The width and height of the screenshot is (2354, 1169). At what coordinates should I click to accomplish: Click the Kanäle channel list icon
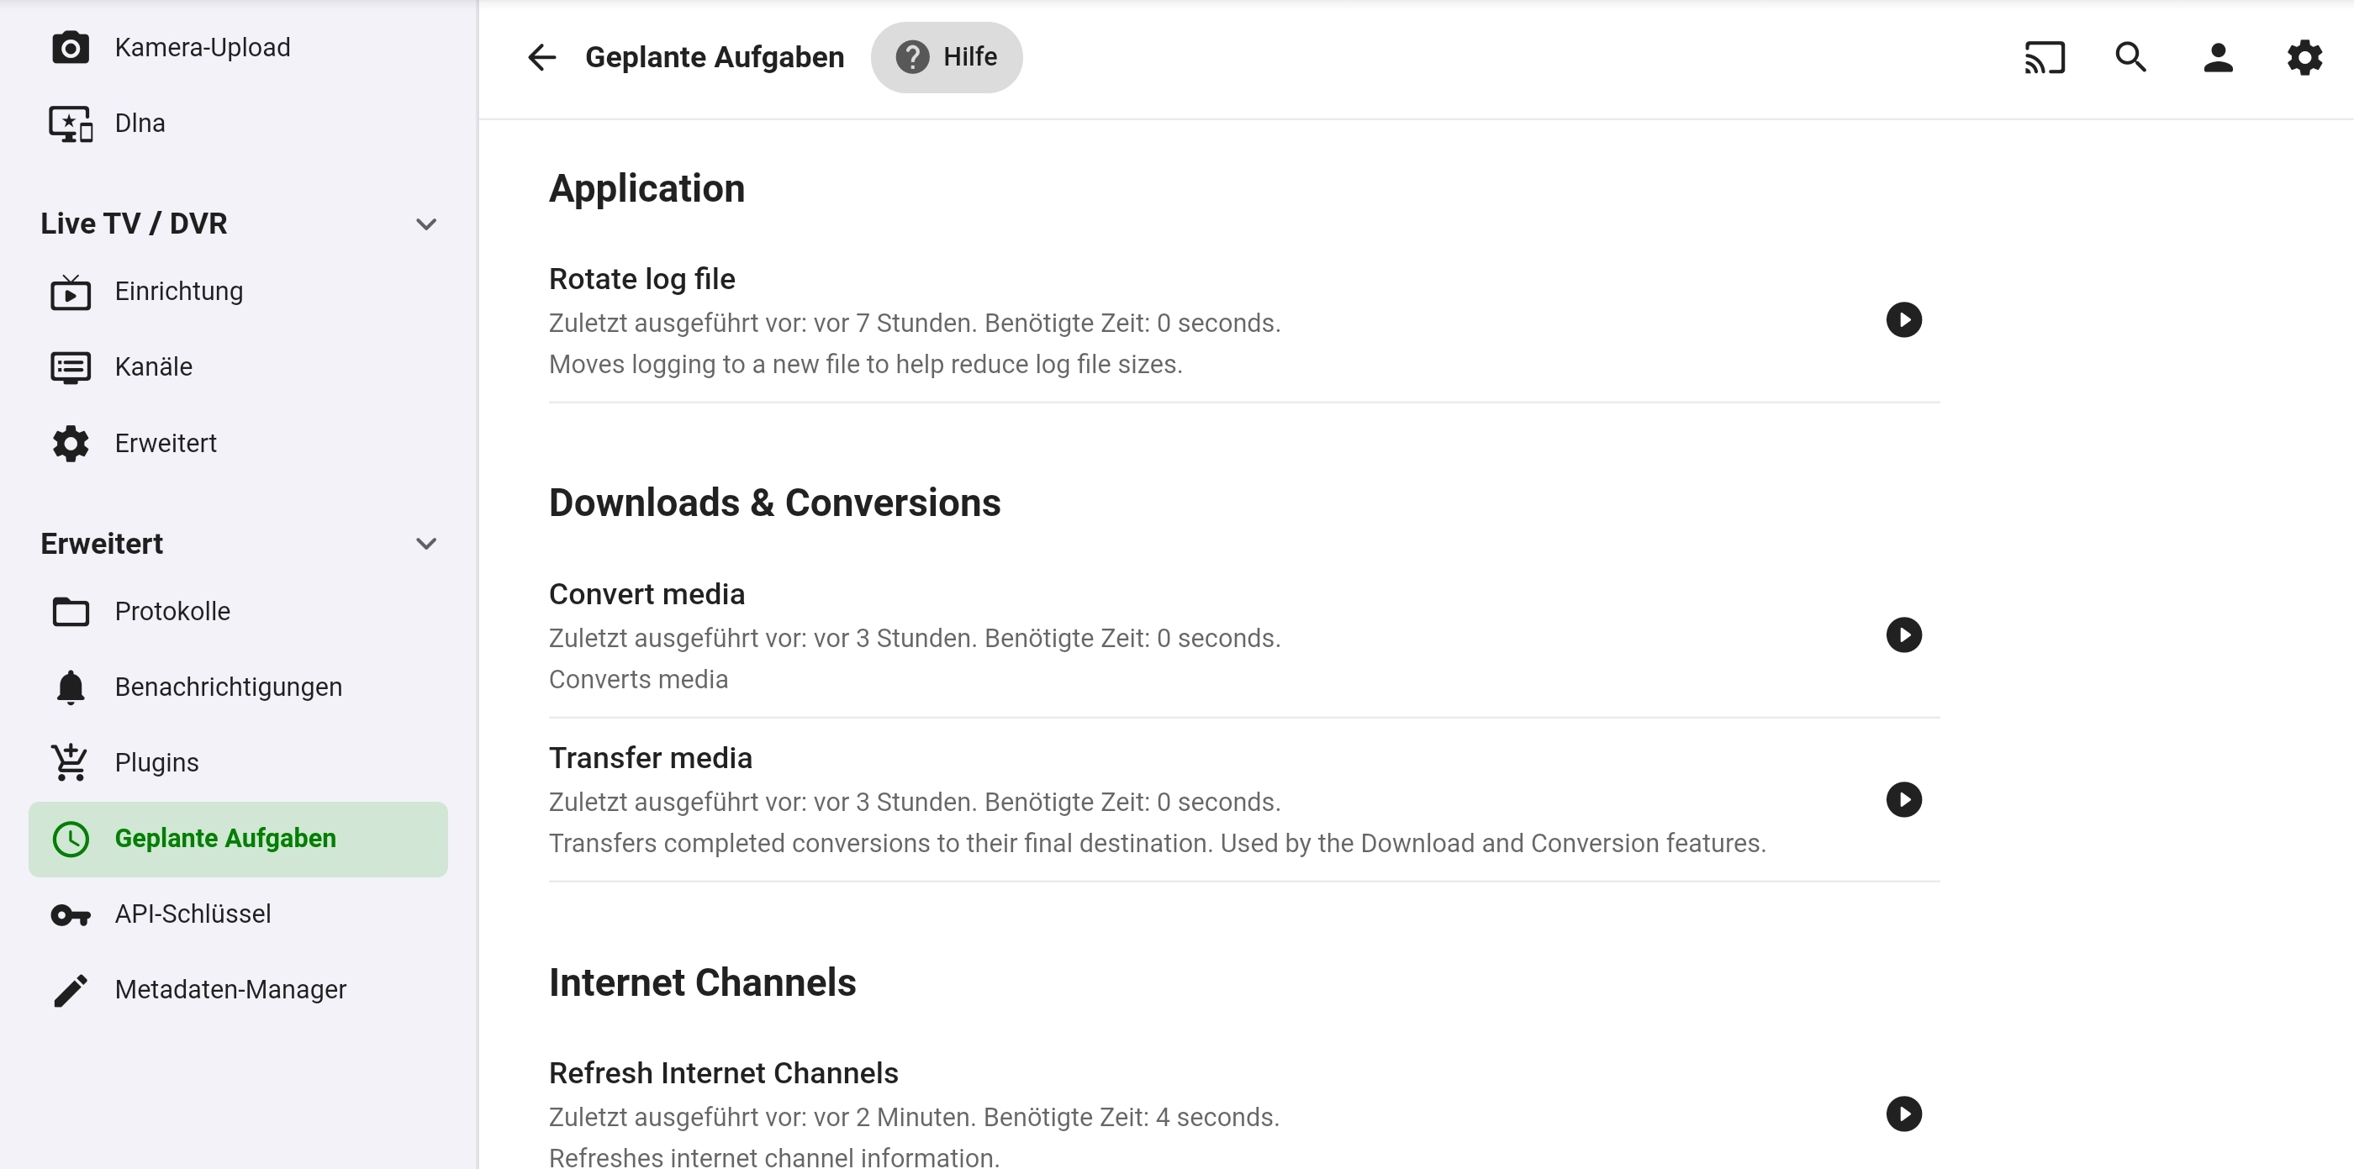[71, 368]
